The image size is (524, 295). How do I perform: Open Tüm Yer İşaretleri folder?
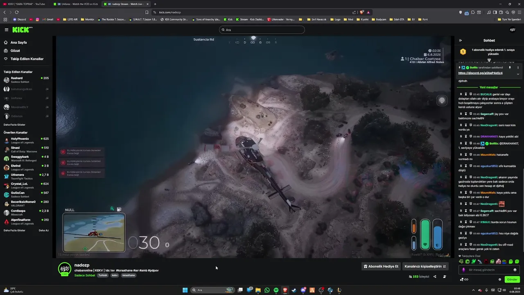[x=509, y=19]
